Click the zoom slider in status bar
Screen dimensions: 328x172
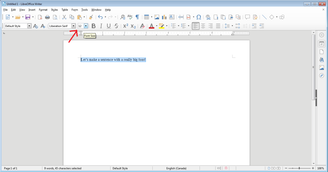[x=299, y=168]
